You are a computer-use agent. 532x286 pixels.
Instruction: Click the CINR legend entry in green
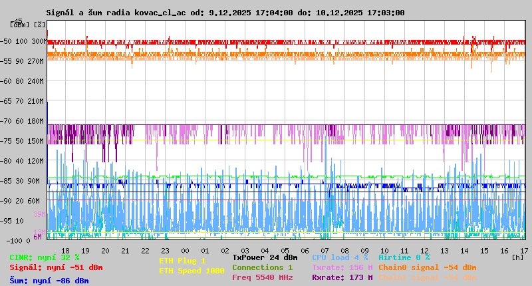45,257
